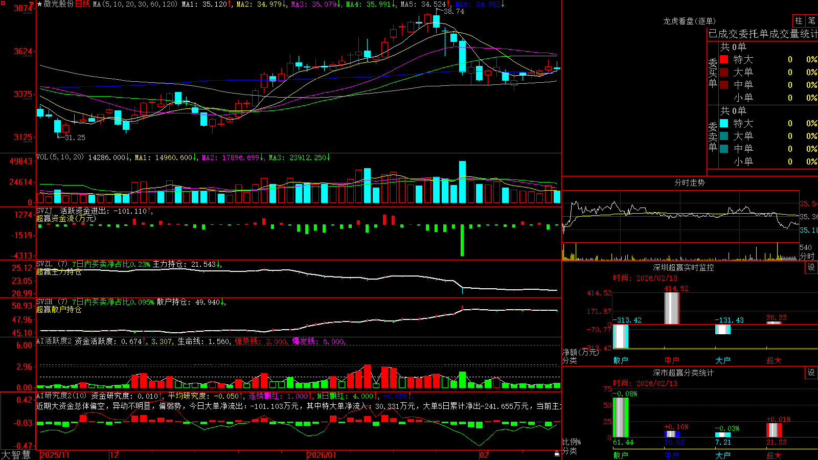Change the 日线 period label
The height and width of the screenshot is (460, 818).
click(82, 4)
